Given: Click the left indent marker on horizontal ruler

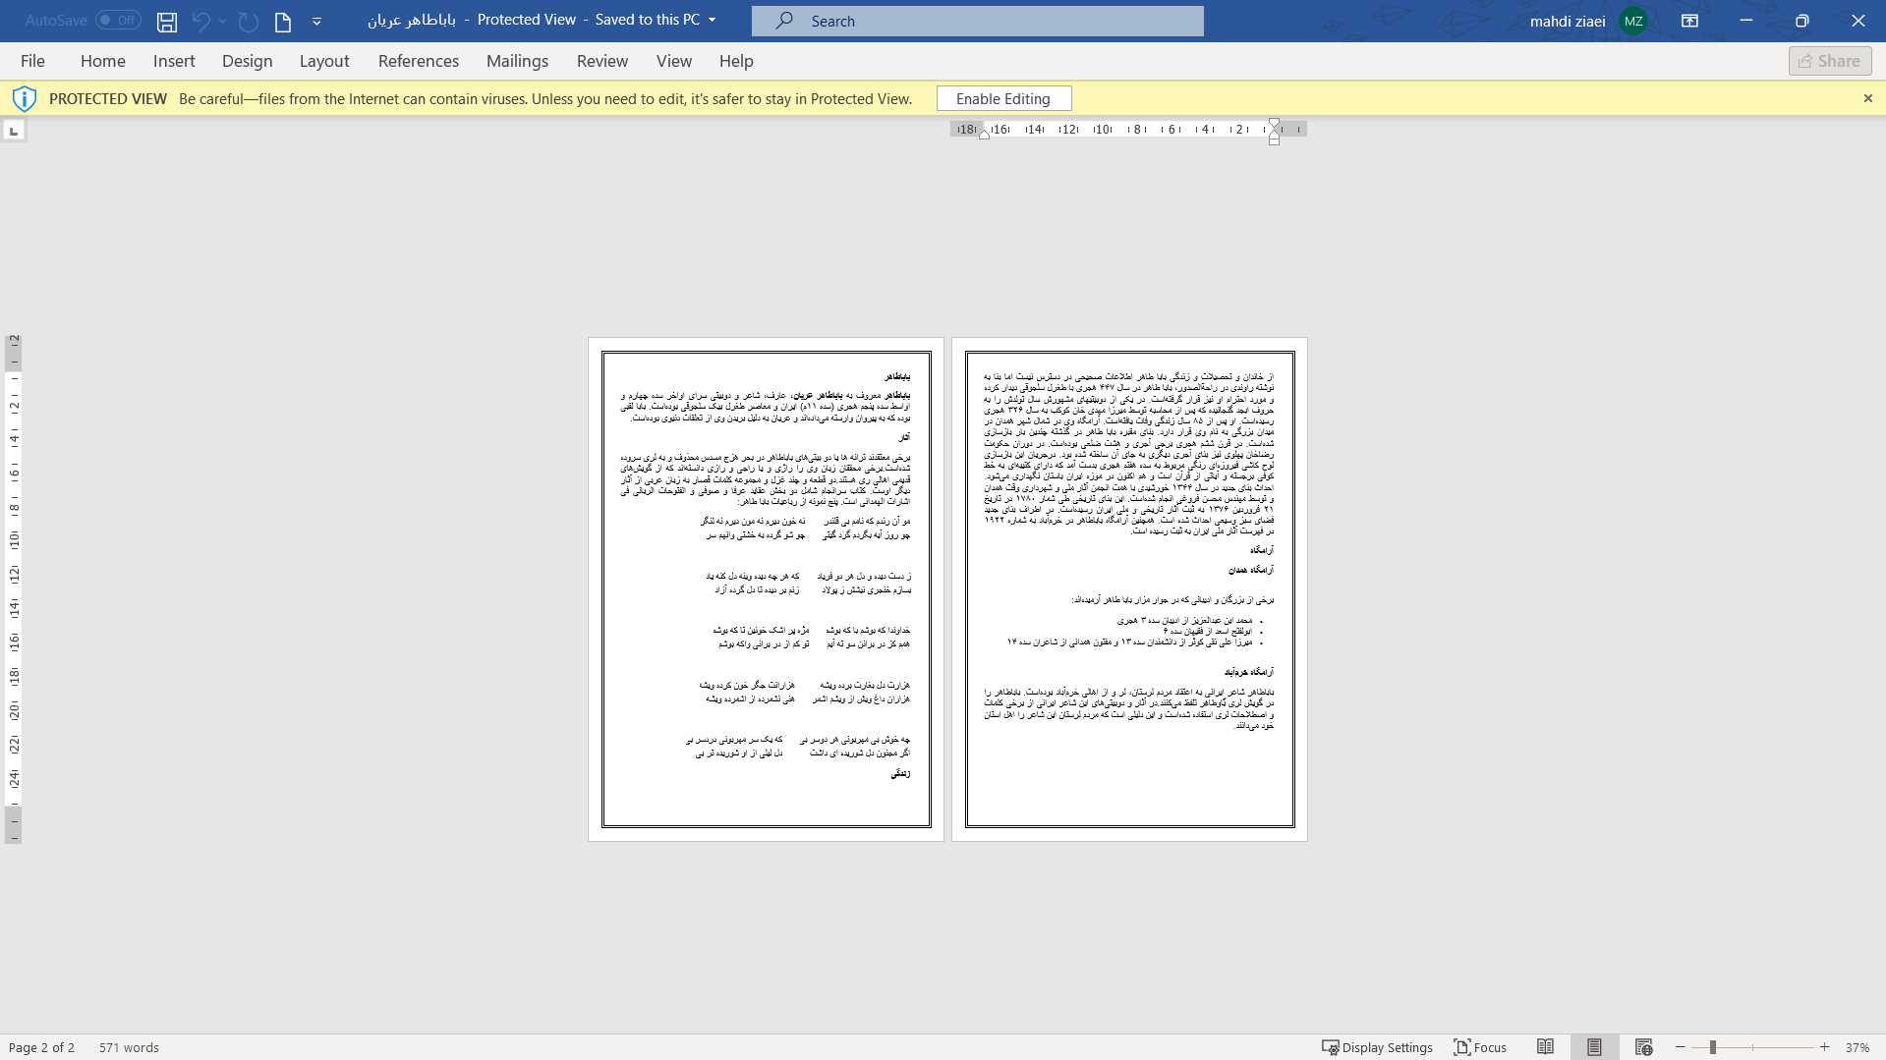Looking at the screenshot, I should [x=985, y=135].
